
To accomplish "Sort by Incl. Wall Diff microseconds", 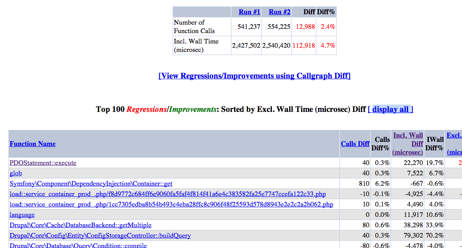I will pyautogui.click(x=408, y=144).
